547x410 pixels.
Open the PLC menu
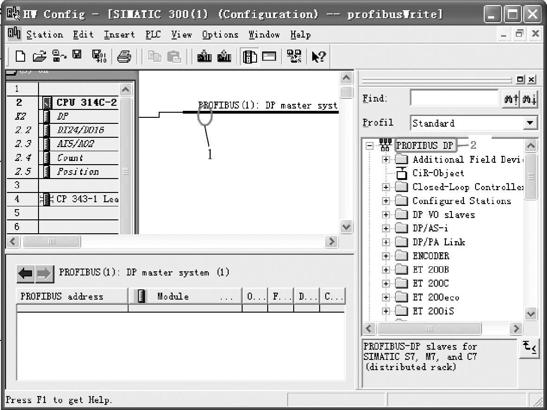153,35
